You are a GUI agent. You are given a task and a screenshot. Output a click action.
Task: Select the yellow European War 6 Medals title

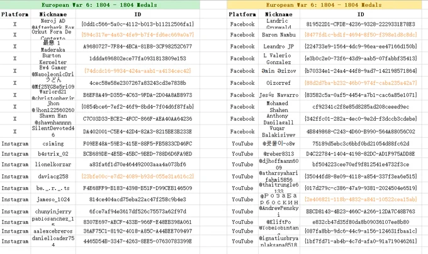pyautogui.click(x=324, y=5)
